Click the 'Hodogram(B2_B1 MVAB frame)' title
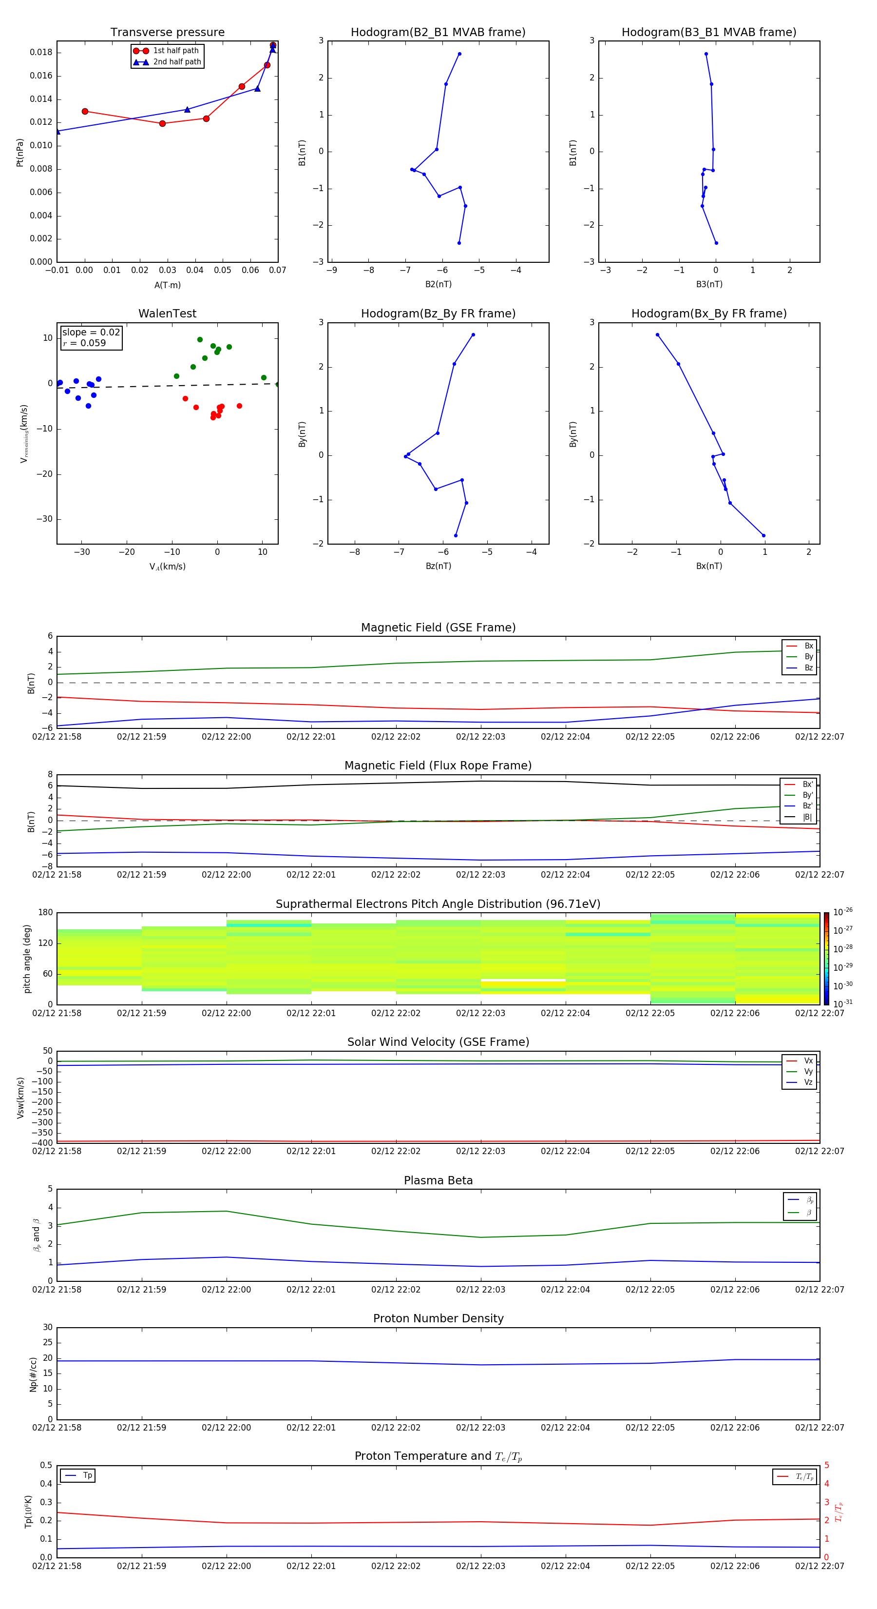877x1609 pixels. click(x=438, y=33)
